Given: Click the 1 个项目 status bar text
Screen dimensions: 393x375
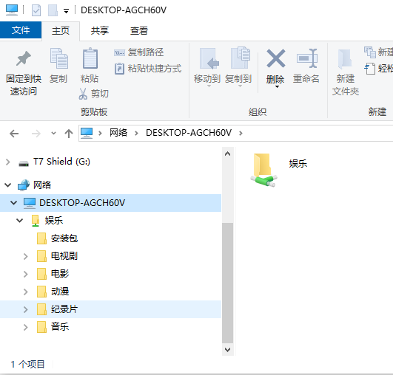Looking at the screenshot, I should coord(27,364).
